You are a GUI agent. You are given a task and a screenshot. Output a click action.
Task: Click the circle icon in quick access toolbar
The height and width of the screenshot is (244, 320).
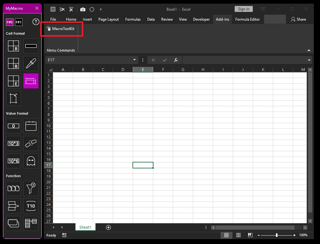(92, 9)
